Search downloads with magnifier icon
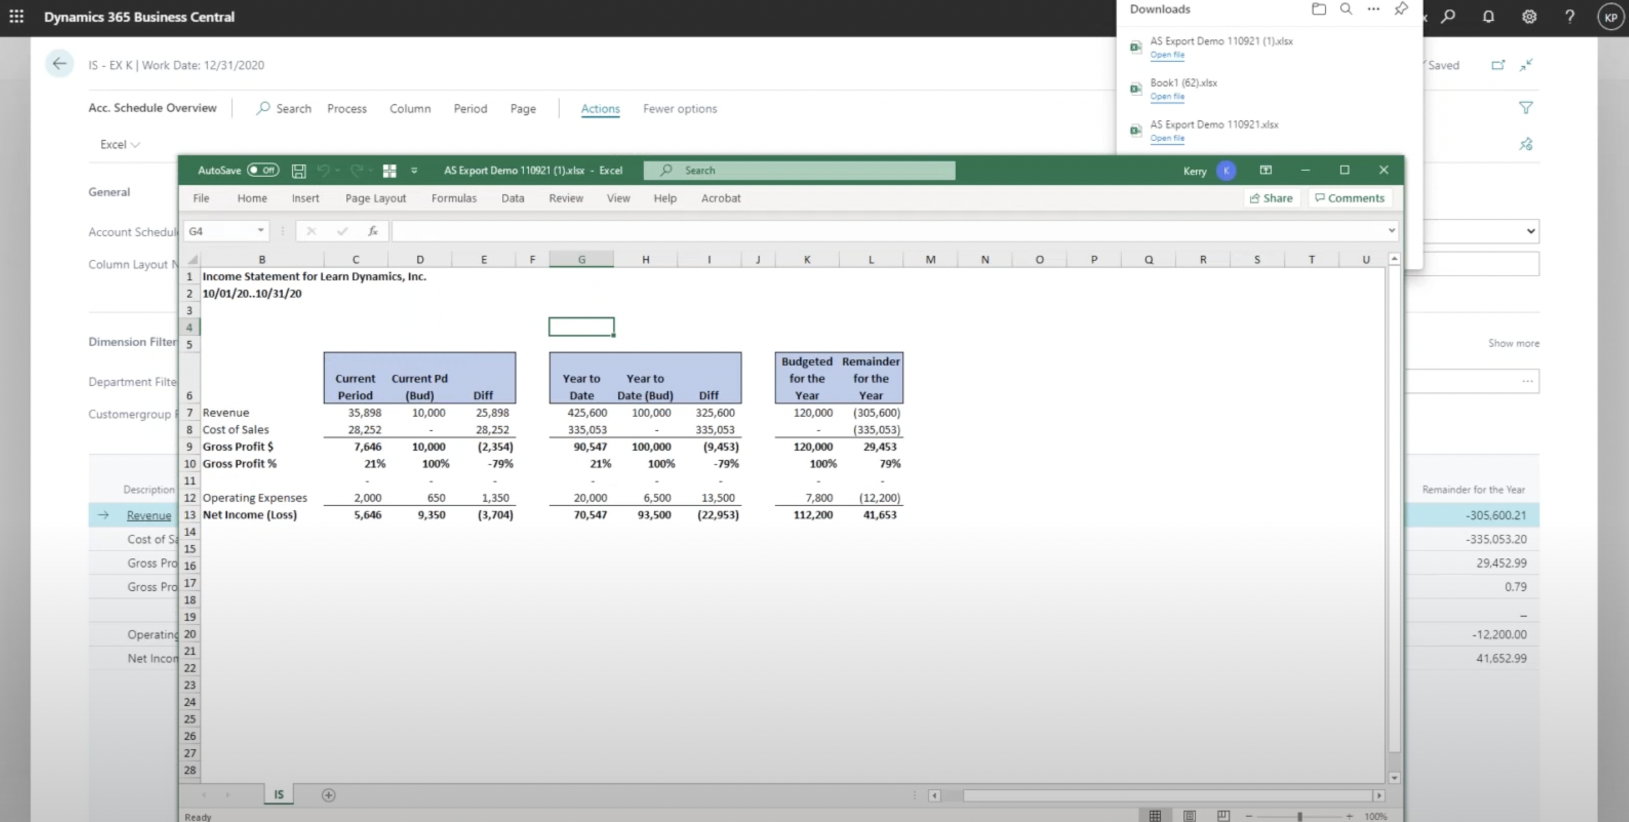Viewport: 1629px width, 822px height. pos(1346,9)
